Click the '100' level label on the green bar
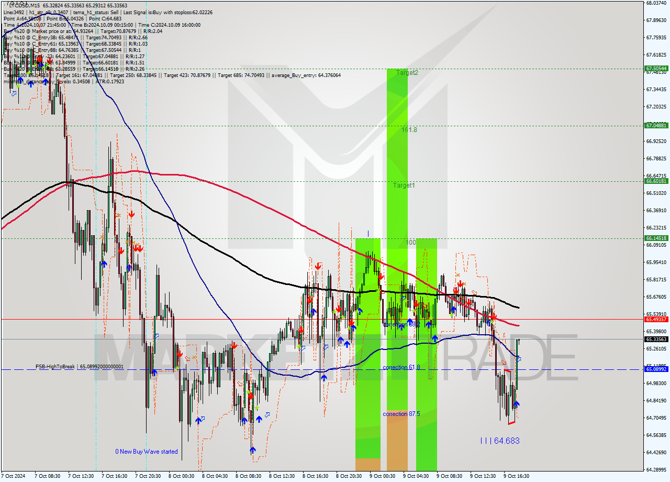The image size is (670, 482). 411,243
